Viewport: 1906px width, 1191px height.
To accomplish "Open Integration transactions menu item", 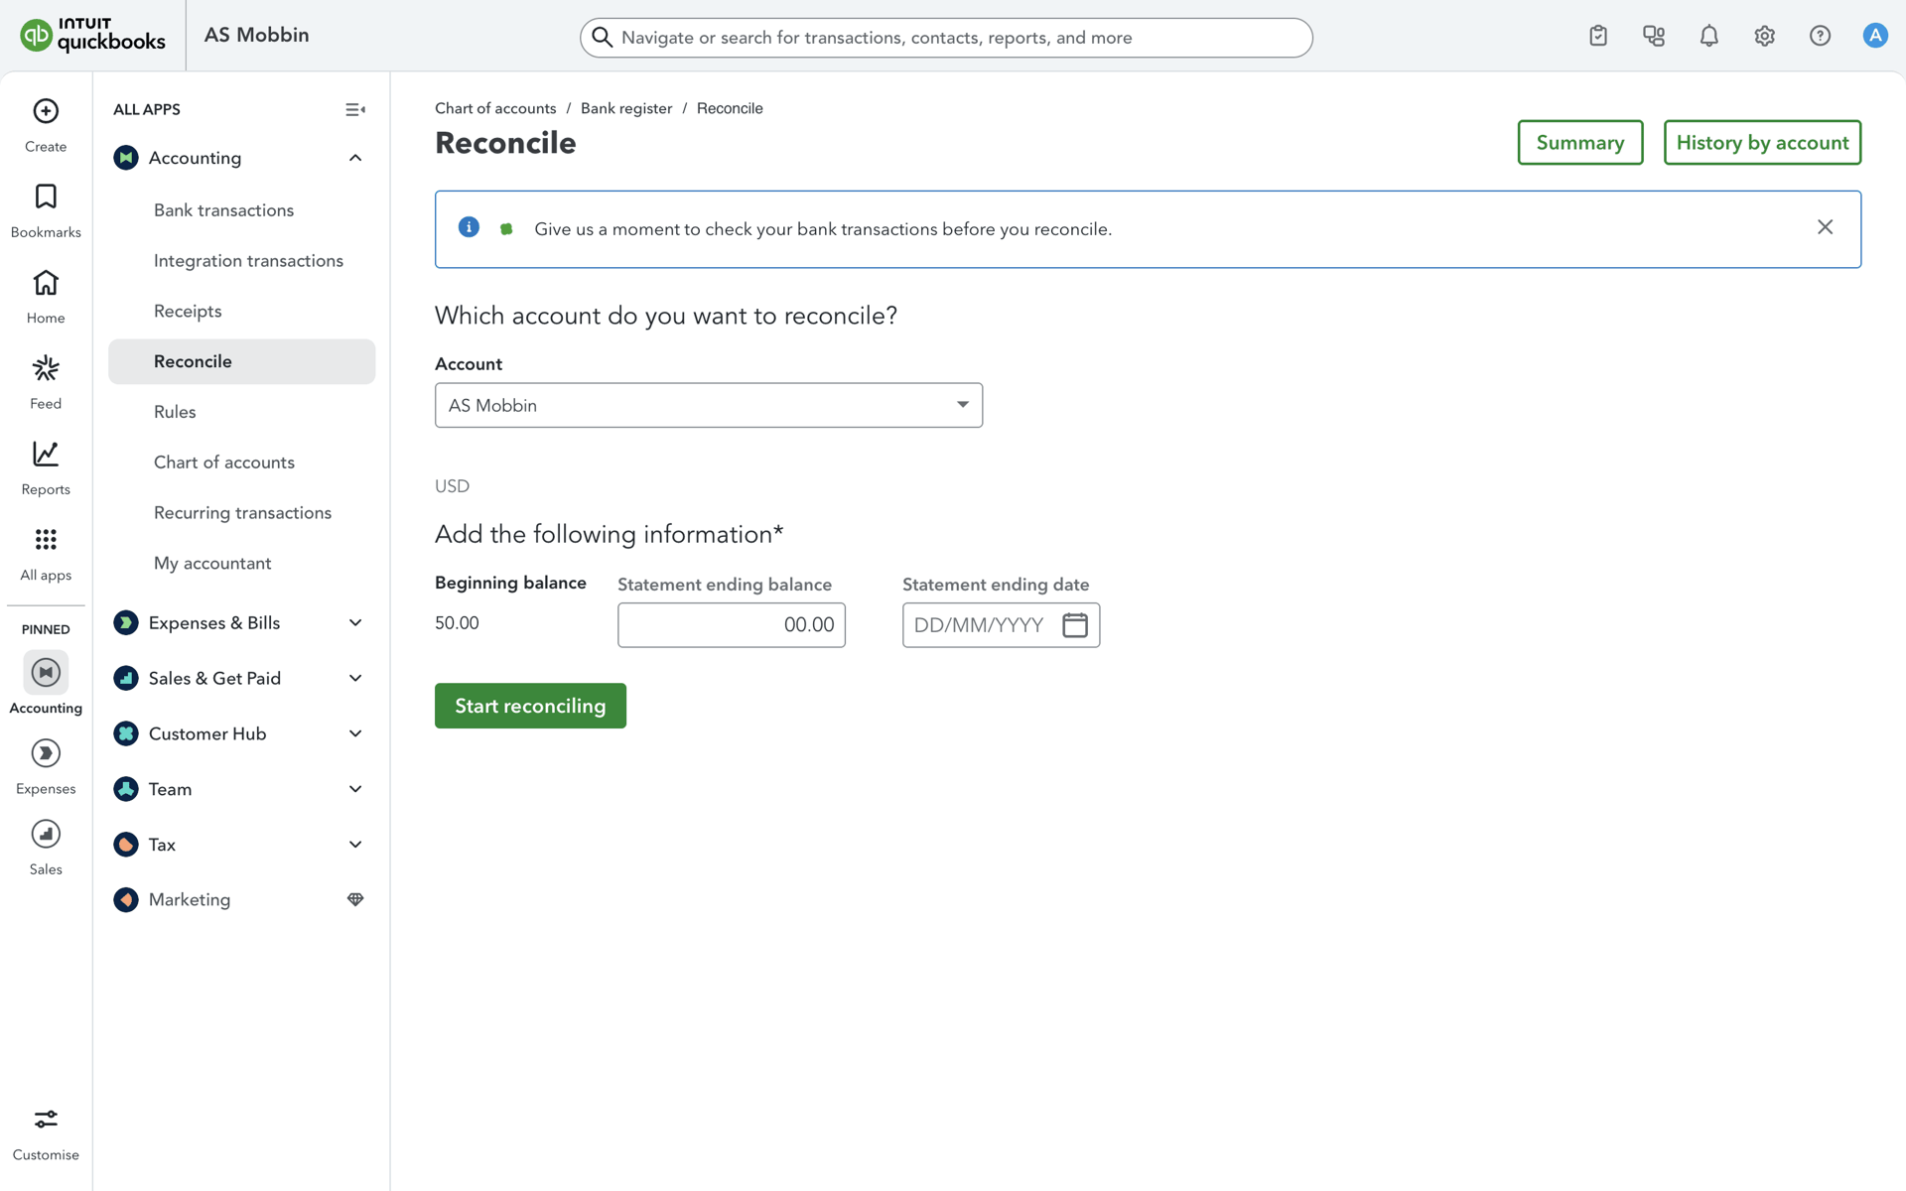I will [248, 261].
